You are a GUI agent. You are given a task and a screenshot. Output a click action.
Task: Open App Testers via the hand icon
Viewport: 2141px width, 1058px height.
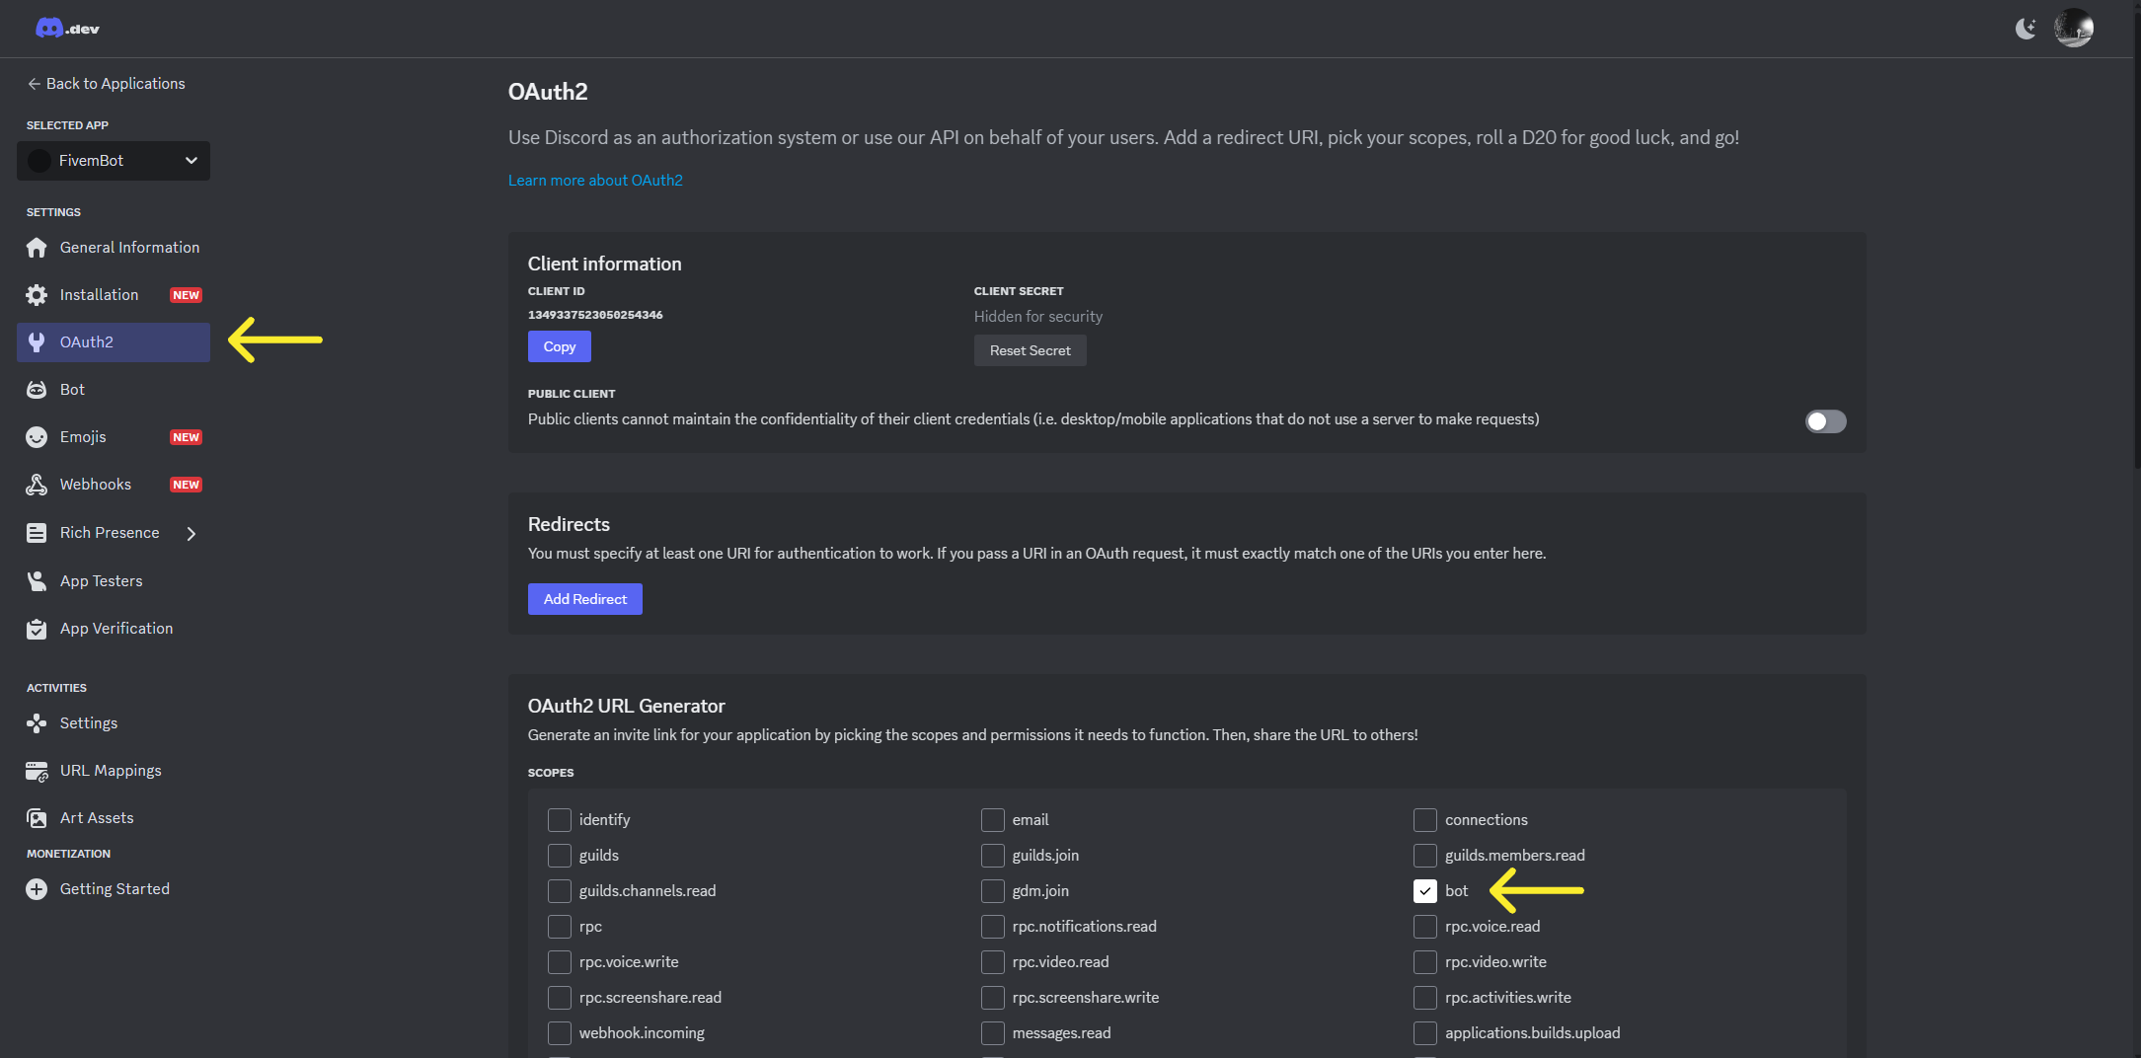[37, 580]
